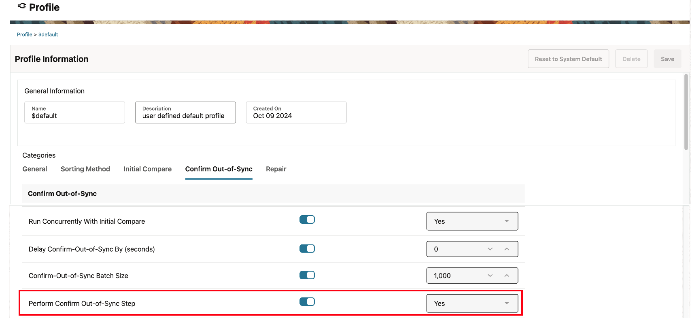This screenshot has height=331, width=692.
Task: Disable the Confirm-Out-of-Sync Batch Size switch
Action: point(307,275)
